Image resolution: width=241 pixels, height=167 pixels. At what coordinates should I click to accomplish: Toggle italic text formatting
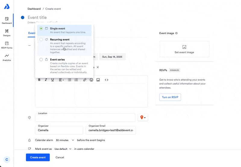[x=46, y=80]
